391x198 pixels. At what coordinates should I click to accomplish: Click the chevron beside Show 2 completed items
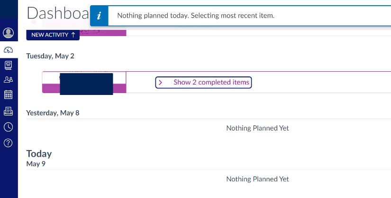161,83
